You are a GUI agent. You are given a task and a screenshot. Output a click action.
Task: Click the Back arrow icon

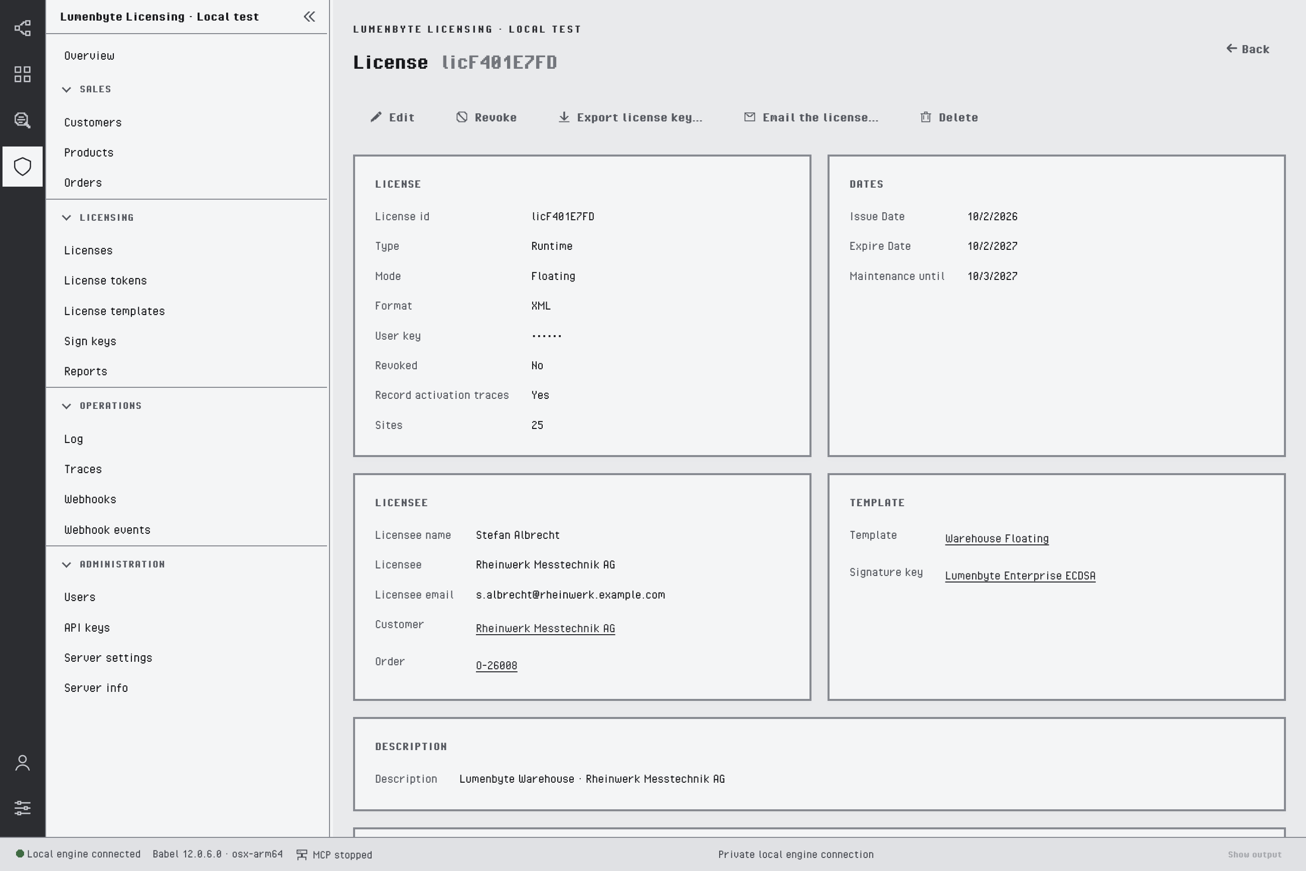[x=1231, y=48]
